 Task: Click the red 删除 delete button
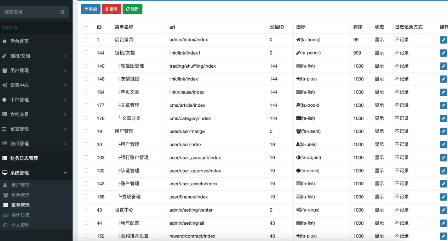111,9
